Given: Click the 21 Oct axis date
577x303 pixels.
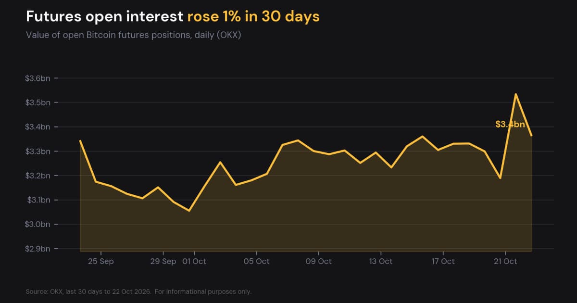Looking at the screenshot, I should tap(505, 262).
